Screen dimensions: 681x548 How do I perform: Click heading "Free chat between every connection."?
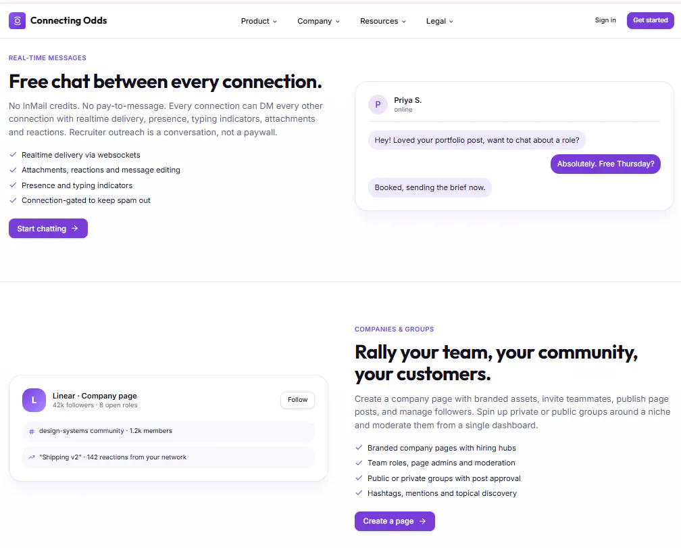pyautogui.click(x=165, y=82)
